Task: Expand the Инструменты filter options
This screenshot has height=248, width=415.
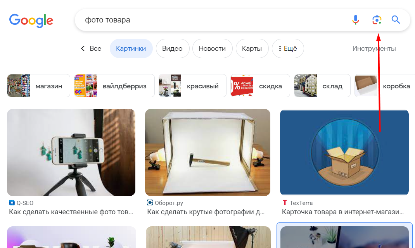Action: (373, 48)
